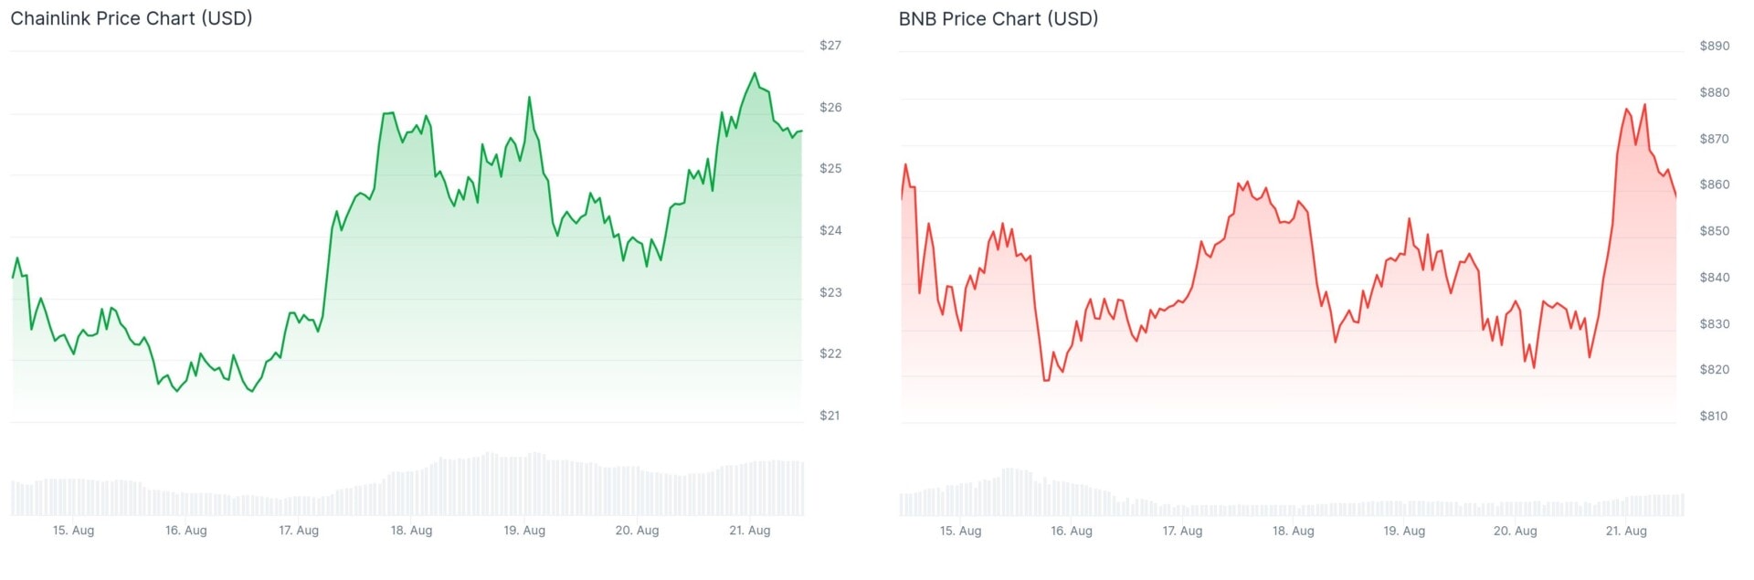
Task: Click the $24 label on Chainlink price axis
Action: [x=829, y=231]
